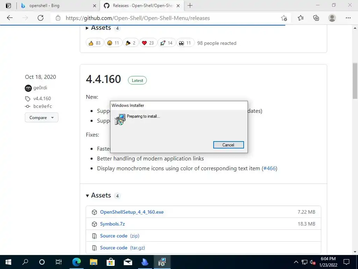This screenshot has height=269, width=358.
Task: Add this page to favorites star icon
Action: tap(284, 18)
